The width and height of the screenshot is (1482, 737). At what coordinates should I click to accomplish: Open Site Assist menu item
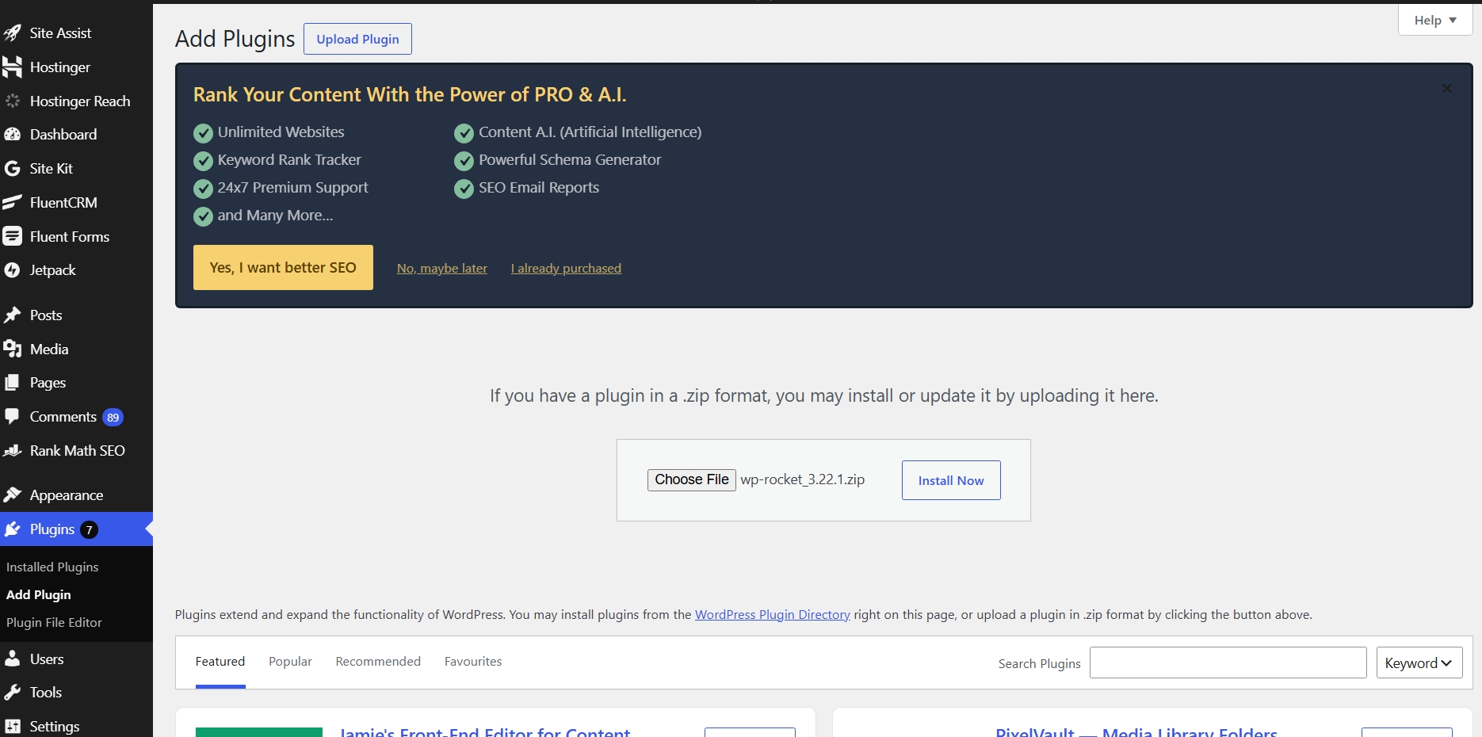point(60,33)
